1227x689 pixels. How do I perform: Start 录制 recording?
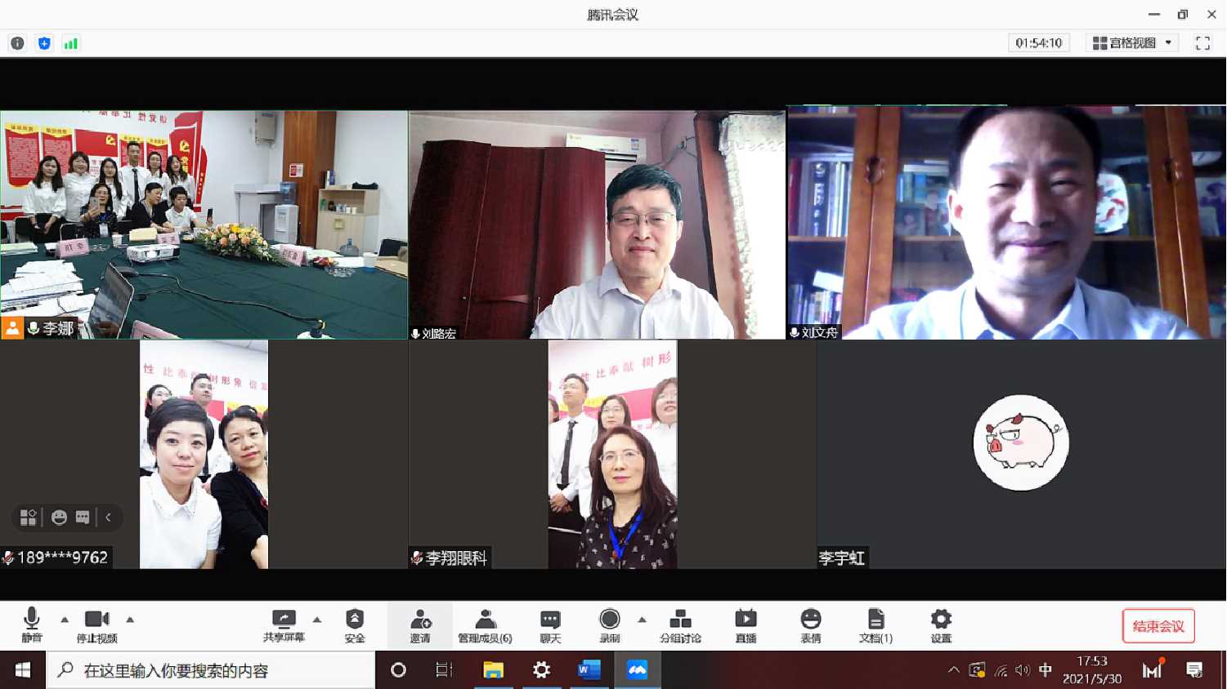[x=610, y=625]
